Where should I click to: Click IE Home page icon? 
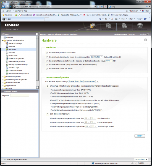click(100, 19)
